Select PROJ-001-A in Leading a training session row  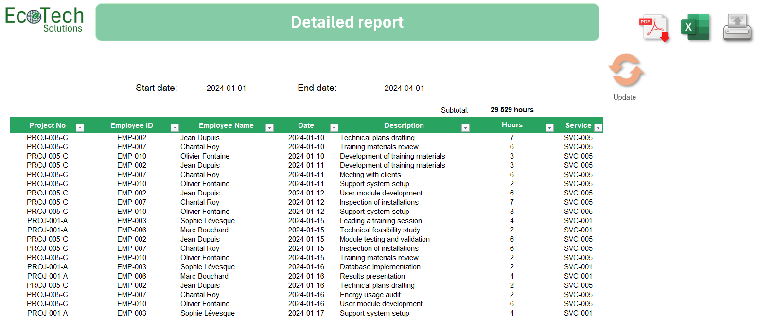(x=48, y=221)
